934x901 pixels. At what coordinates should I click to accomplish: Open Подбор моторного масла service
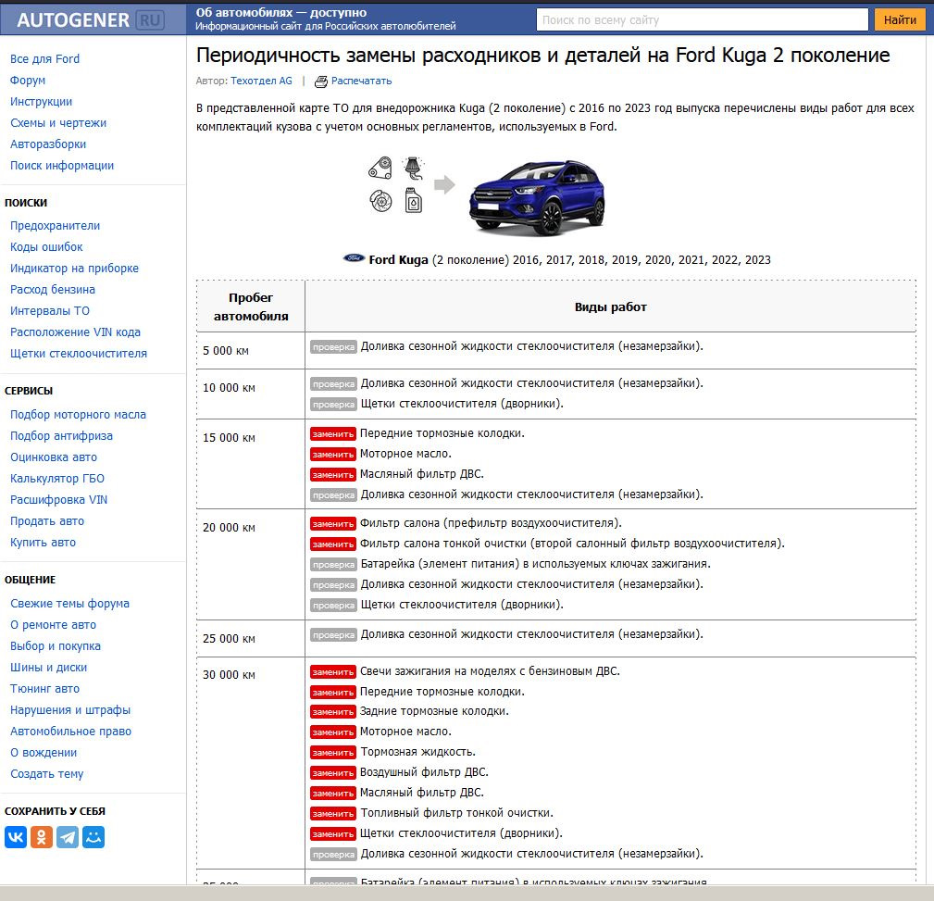tap(78, 415)
